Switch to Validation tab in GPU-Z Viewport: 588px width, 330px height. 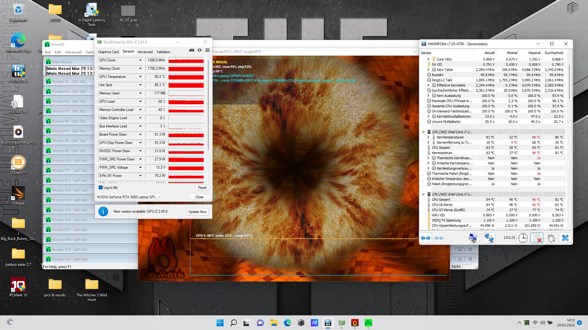163,52
